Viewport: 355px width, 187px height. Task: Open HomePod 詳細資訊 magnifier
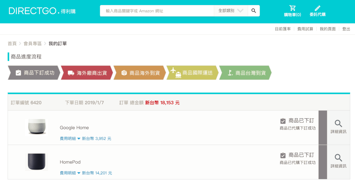point(338,158)
